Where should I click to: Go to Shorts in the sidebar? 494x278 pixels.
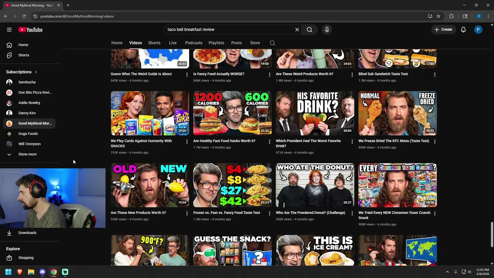pos(30,55)
